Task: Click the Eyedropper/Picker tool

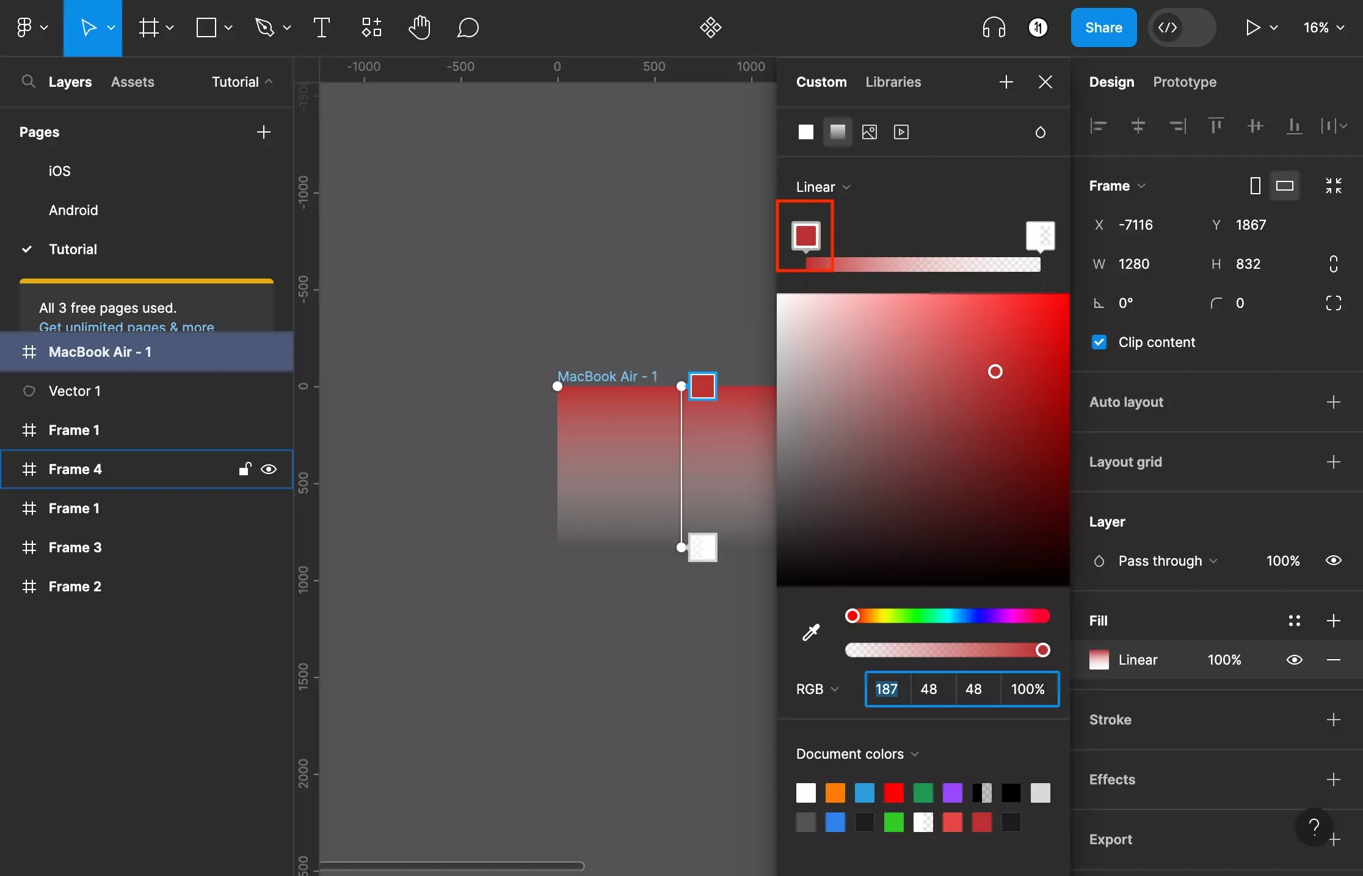Action: click(810, 632)
